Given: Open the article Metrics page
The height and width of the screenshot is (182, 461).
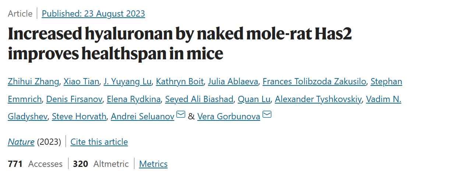Looking at the screenshot, I should pos(153,164).
